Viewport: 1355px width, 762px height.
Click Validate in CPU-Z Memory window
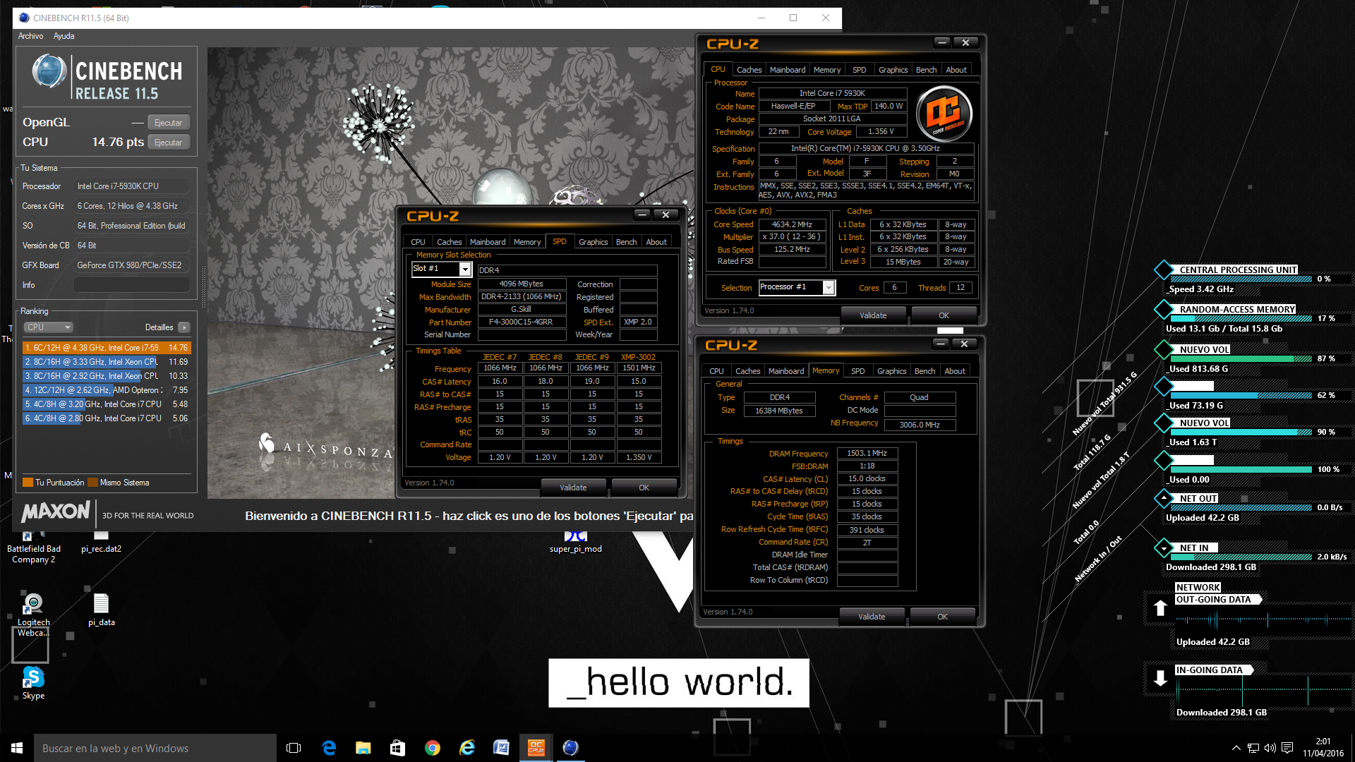coord(872,617)
